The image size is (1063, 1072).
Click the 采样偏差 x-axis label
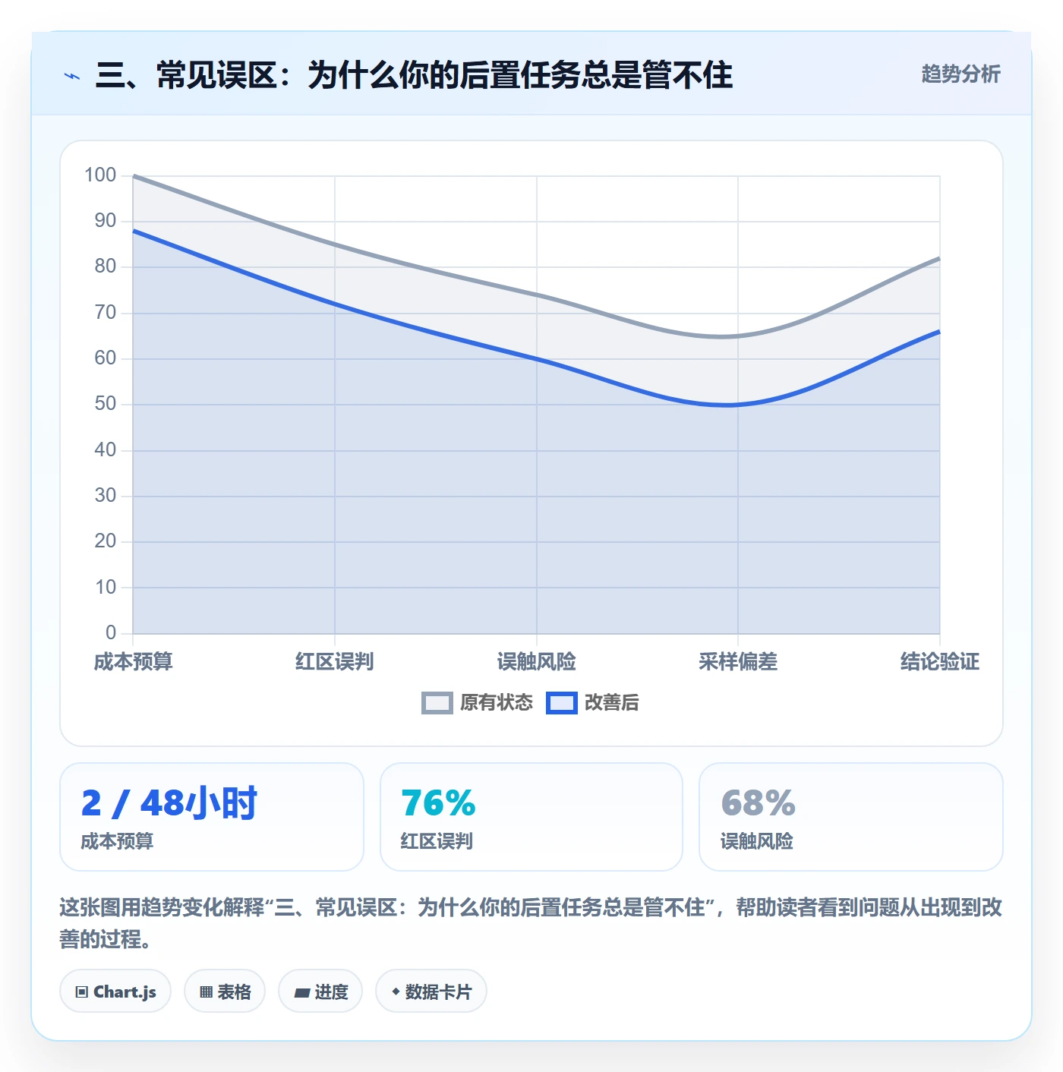[x=738, y=661]
